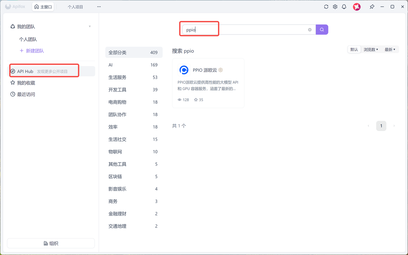Open the 主窗口 home tab

coord(43,7)
